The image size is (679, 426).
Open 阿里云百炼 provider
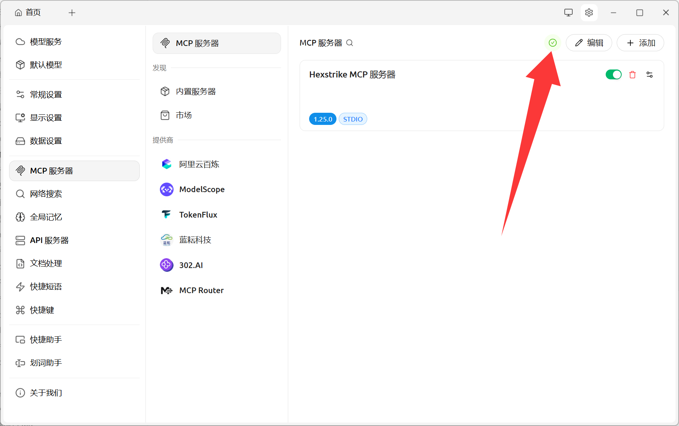pos(199,164)
